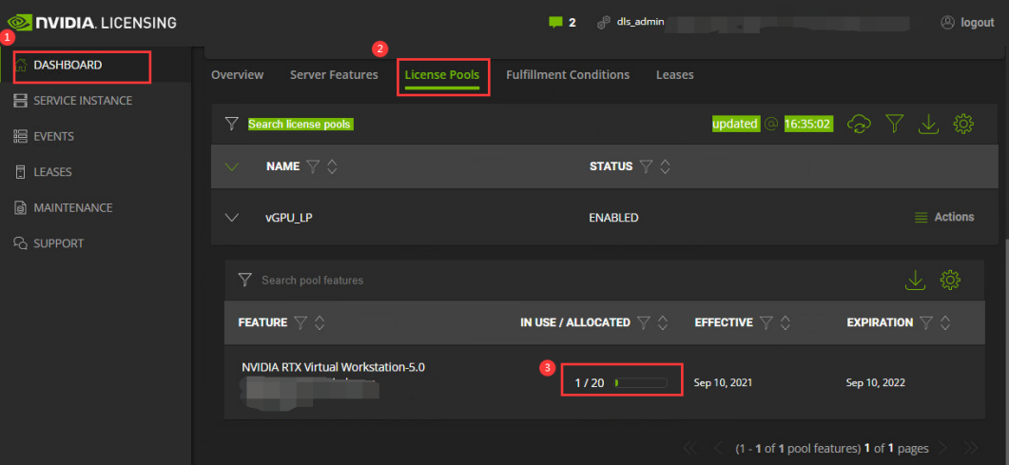Click the license usage progress bar
This screenshot has width=1009, height=465.
point(641,383)
